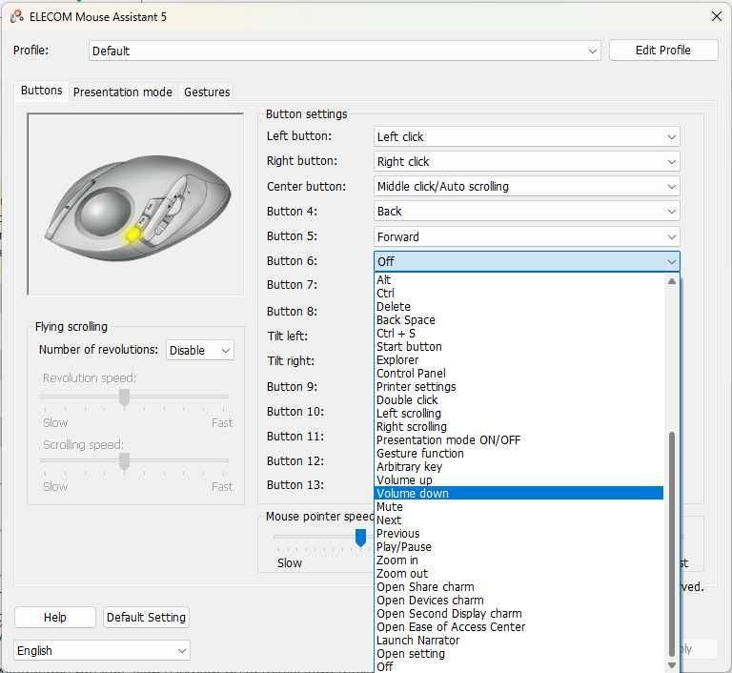Choose Next from the list
Image resolution: width=732 pixels, height=673 pixels.
point(519,520)
